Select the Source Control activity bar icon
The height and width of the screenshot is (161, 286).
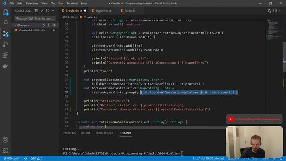pyautogui.click(x=5, y=34)
